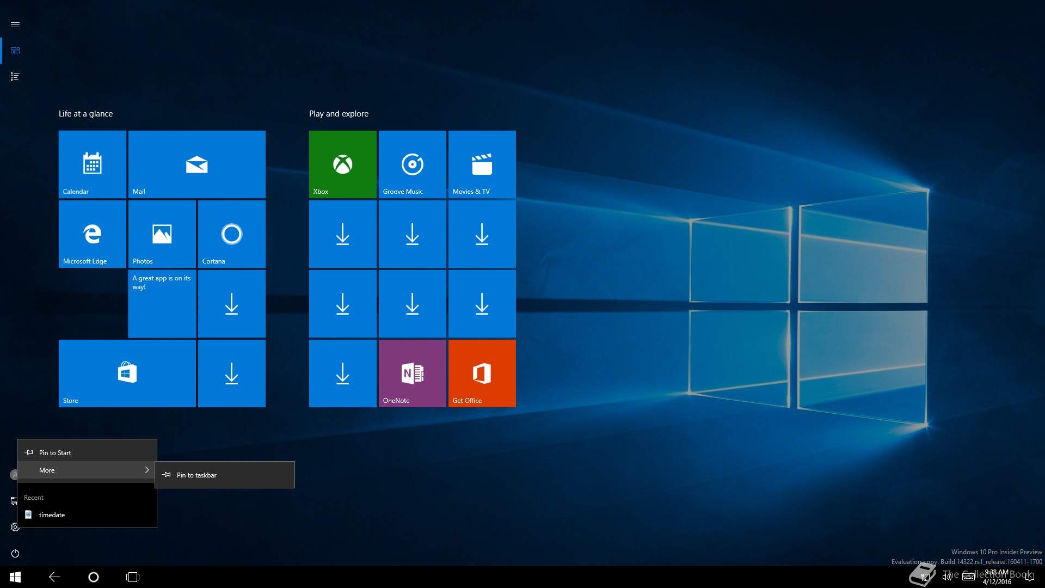The image size is (1045, 588).
Task: Open Settings via the gear icon
Action: pyautogui.click(x=15, y=527)
